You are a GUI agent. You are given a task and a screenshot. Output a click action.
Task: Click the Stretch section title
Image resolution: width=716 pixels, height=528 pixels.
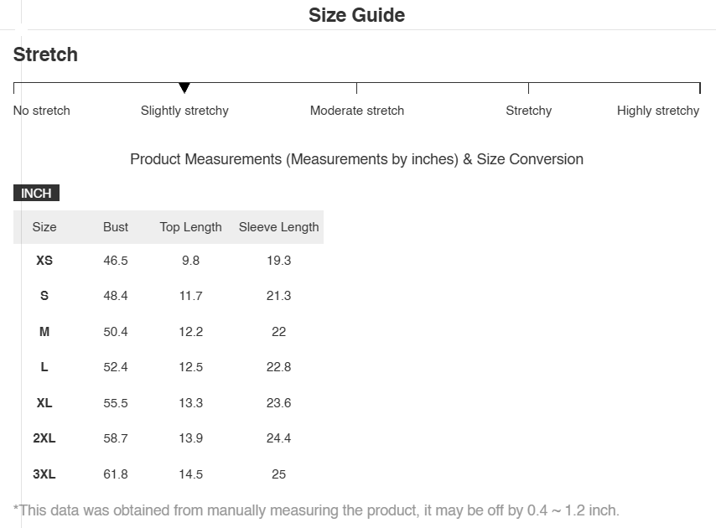[x=45, y=54]
